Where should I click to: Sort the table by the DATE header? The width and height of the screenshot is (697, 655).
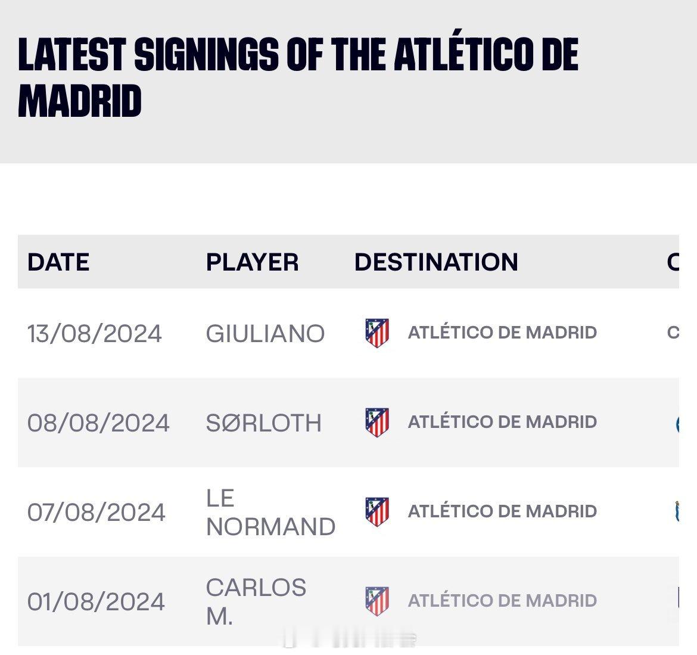(58, 262)
